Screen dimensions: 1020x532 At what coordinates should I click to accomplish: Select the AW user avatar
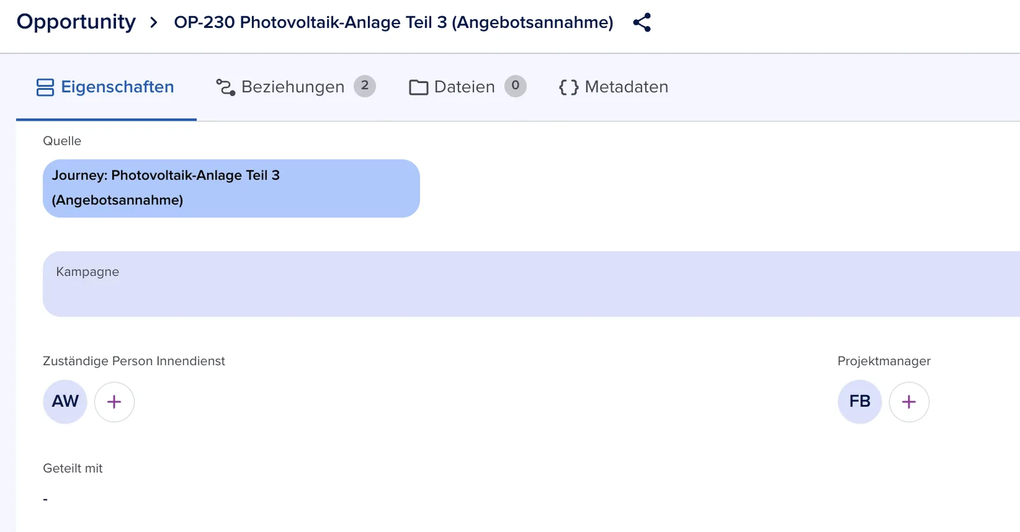pos(65,401)
